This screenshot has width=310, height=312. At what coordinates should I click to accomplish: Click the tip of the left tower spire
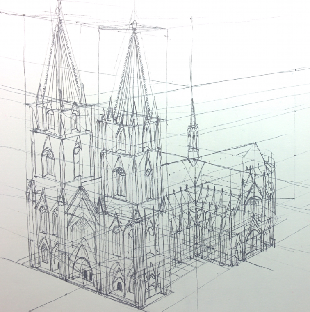(59, 9)
